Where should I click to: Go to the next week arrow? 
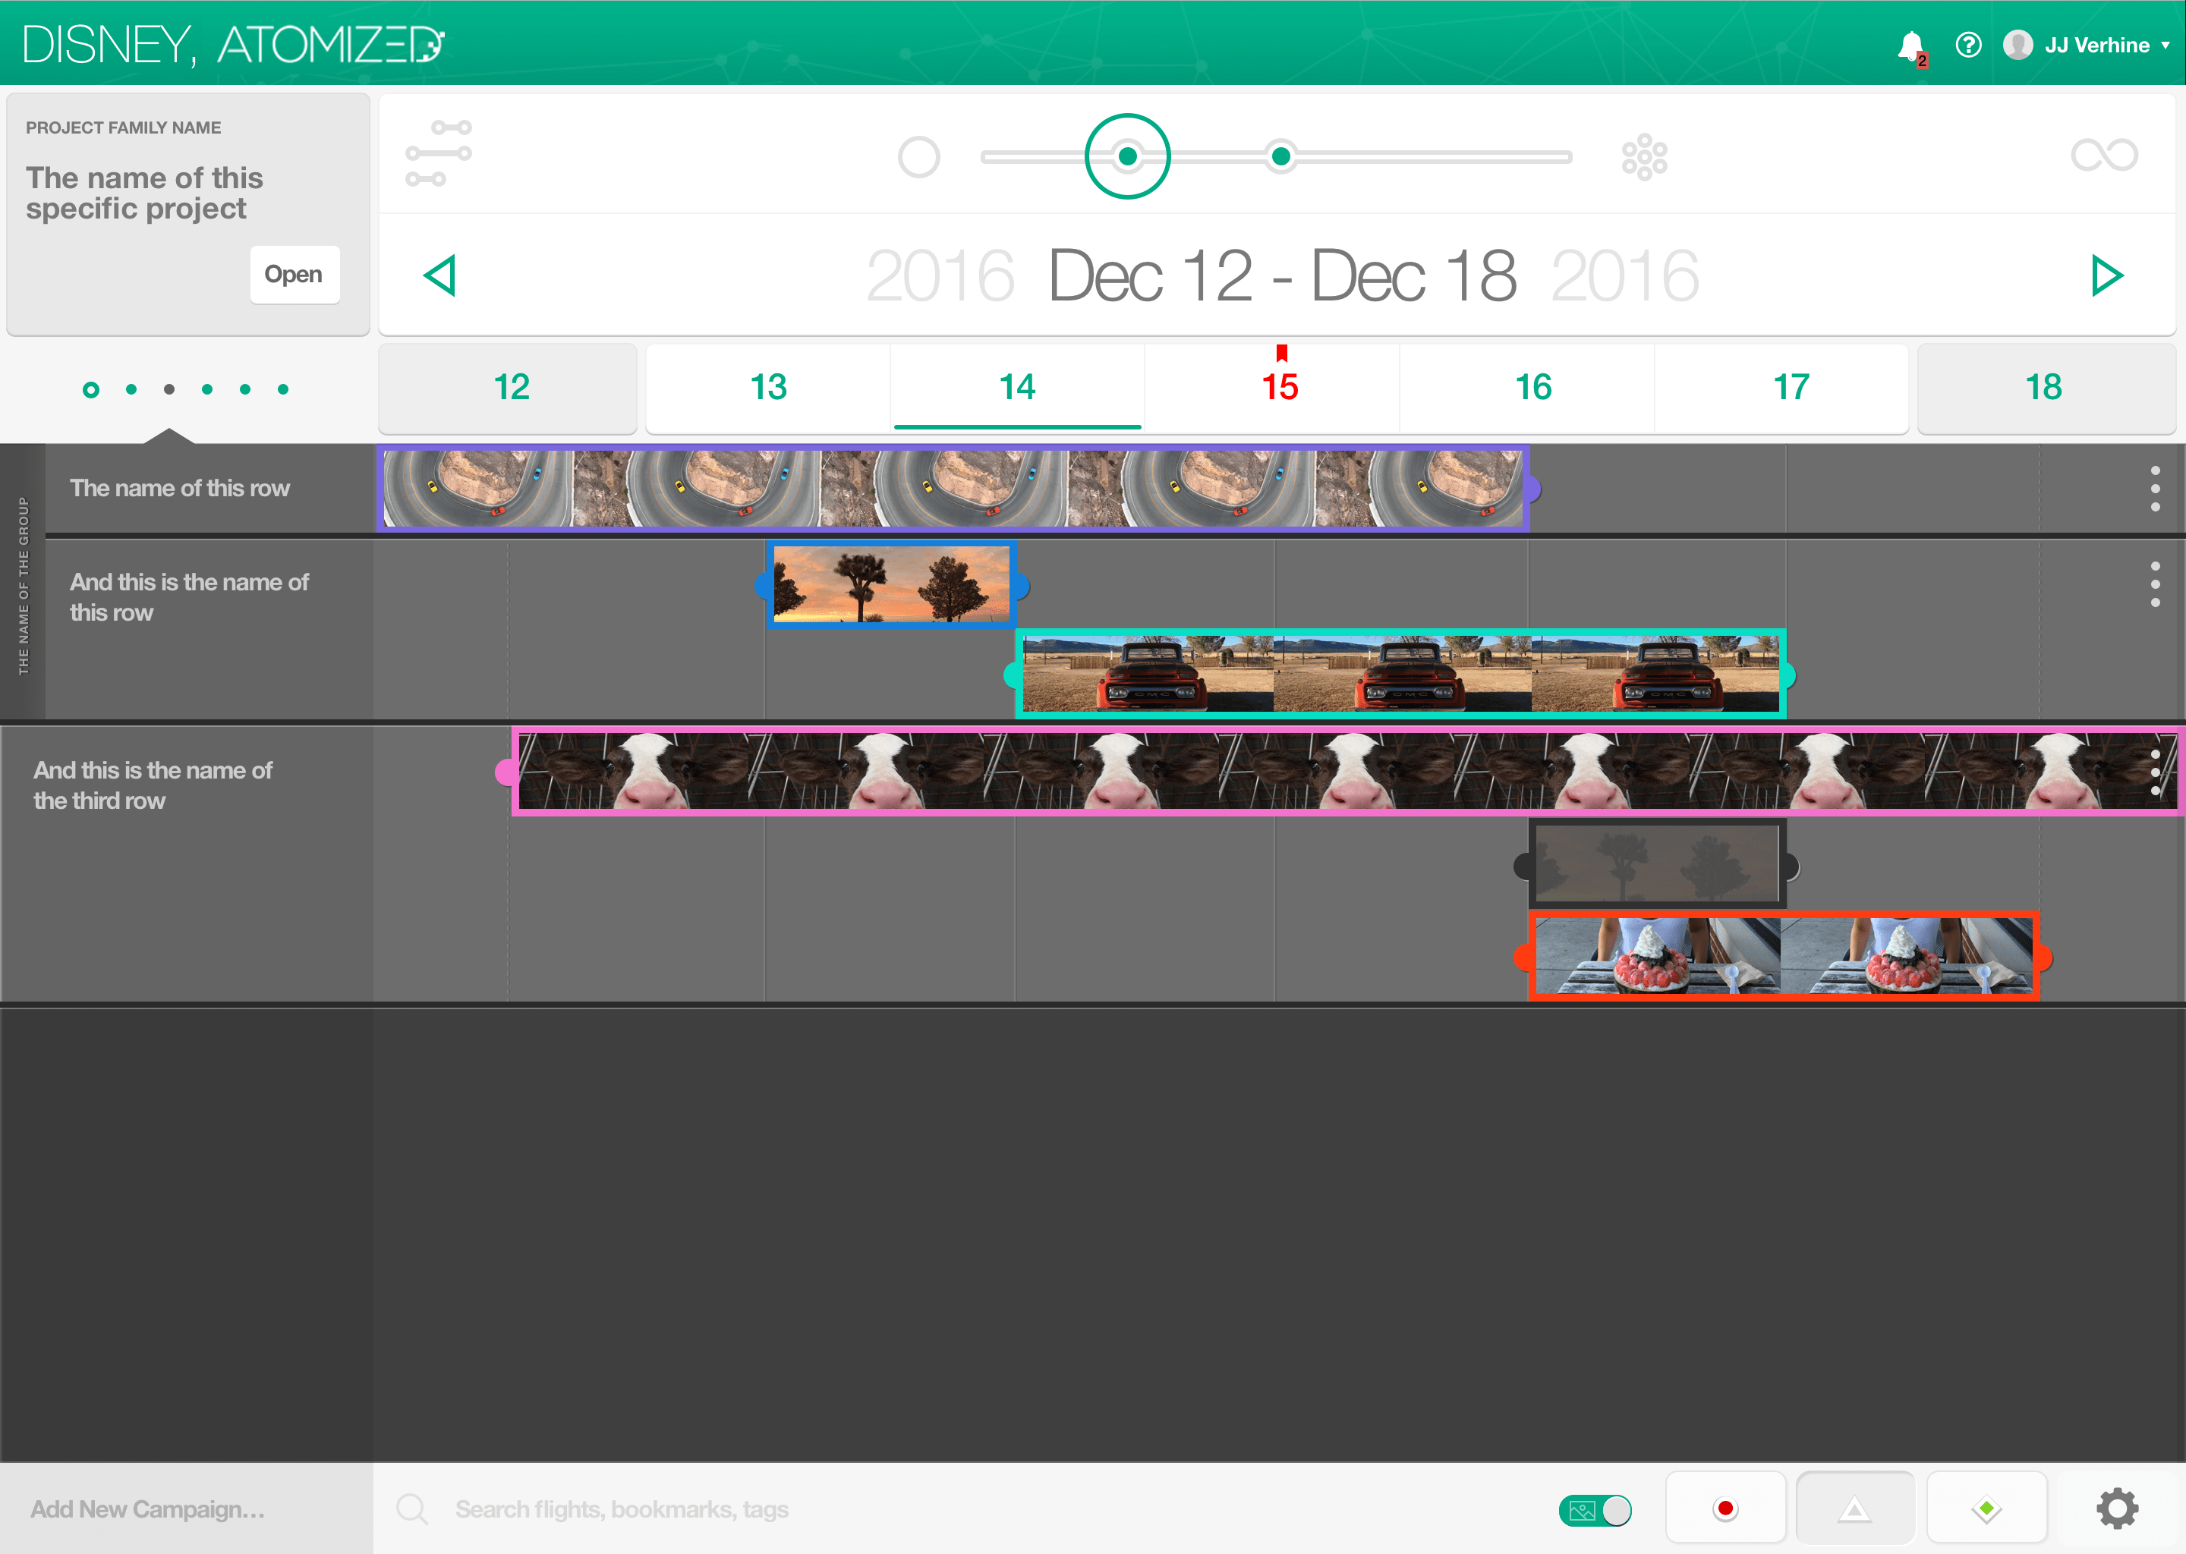[x=2106, y=275]
